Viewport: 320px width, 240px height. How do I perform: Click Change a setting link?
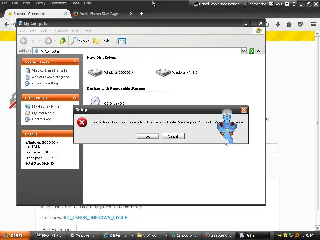point(45,83)
